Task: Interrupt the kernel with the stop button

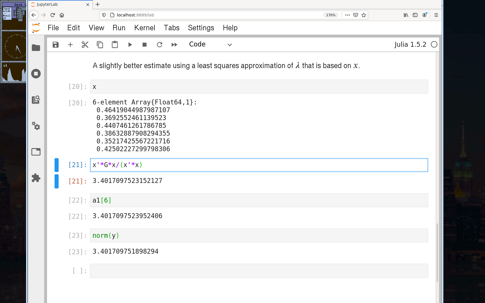Action: tap(145, 45)
